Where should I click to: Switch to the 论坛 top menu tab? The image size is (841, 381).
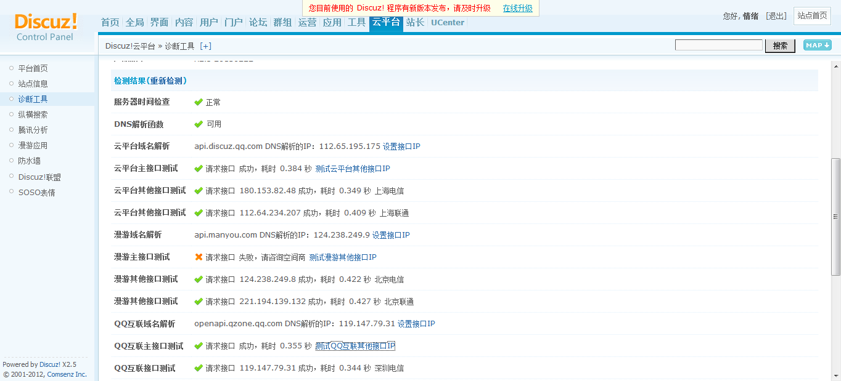click(x=258, y=22)
